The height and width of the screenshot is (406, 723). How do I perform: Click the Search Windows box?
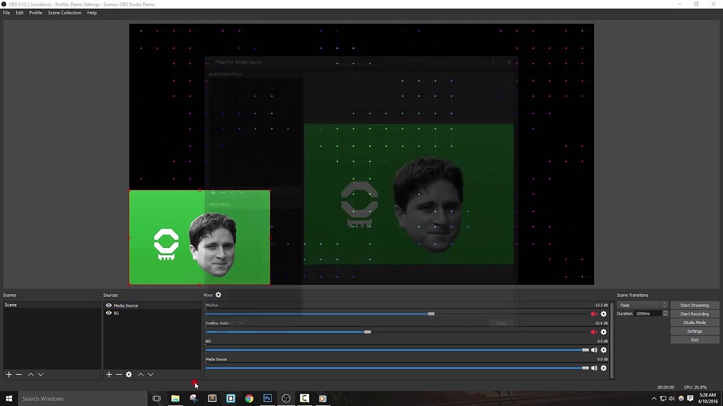(x=82, y=399)
